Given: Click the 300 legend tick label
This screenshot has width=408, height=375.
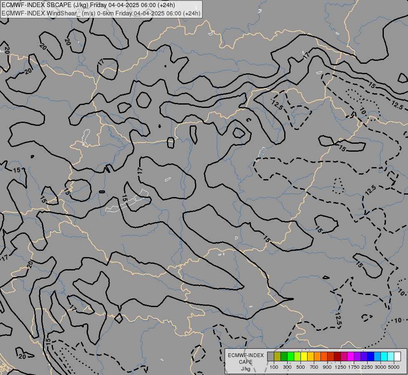Looking at the screenshot, I should [287, 367].
